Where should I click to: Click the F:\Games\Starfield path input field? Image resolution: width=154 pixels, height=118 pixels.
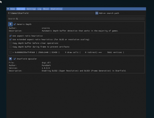click(51, 13)
